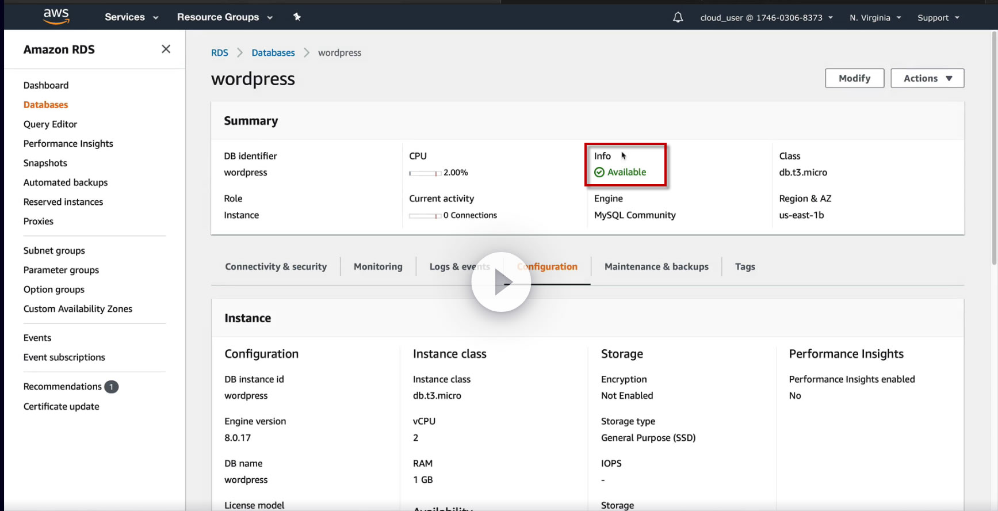The width and height of the screenshot is (998, 511).
Task: Open the notifications bell icon
Action: click(678, 17)
